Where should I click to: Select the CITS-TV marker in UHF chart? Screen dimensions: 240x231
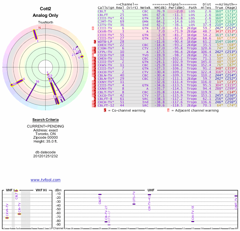point(134,204)
